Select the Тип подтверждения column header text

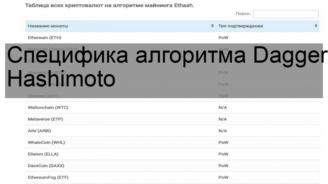pos(241,26)
